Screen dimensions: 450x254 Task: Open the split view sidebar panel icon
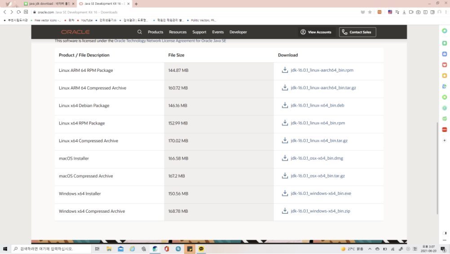[432, 12]
